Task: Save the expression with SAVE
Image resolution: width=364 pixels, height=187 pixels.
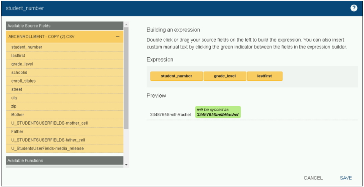Action: point(345,178)
